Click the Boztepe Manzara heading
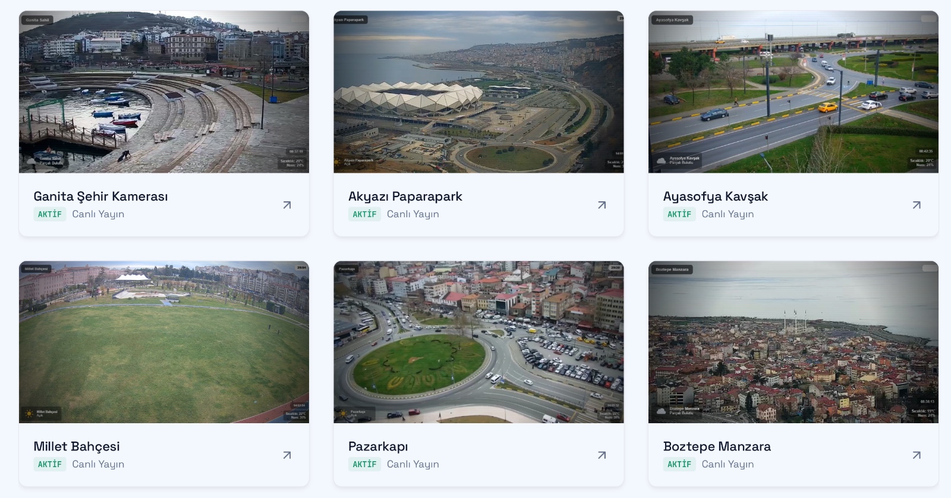The height and width of the screenshot is (498, 951). (x=717, y=446)
